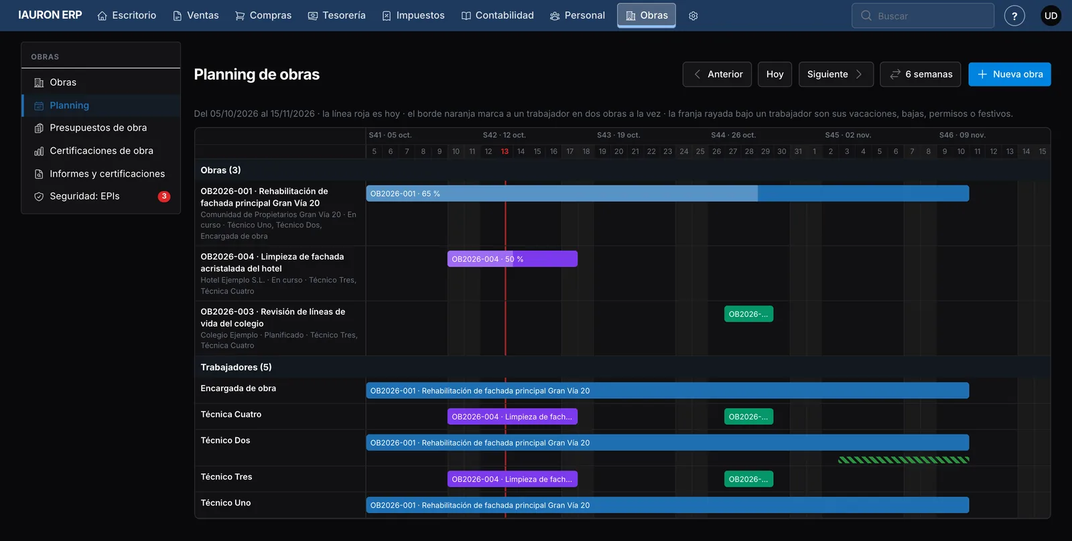1072x541 pixels.
Task: Open OB2026-003 Revisión de líneas row title
Action: [x=273, y=317]
